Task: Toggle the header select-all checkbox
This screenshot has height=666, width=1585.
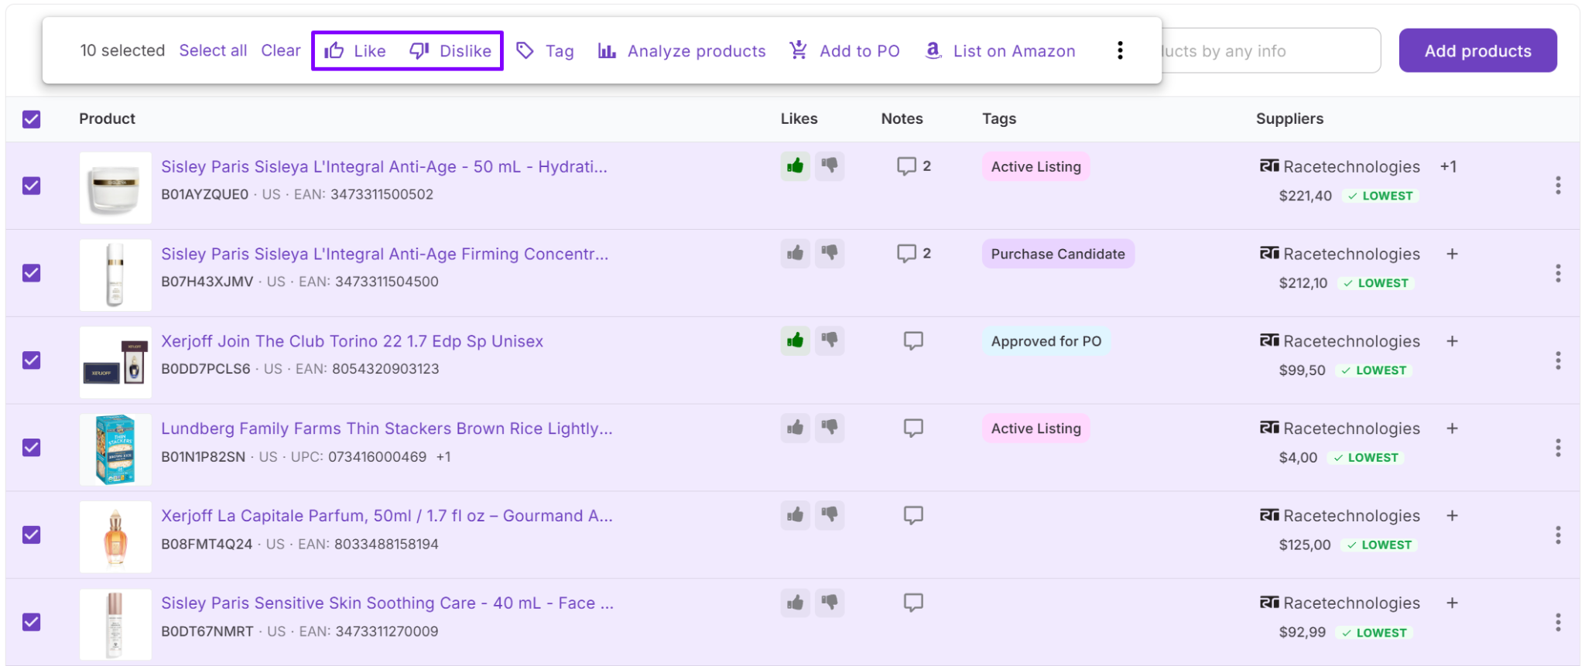Action: pyautogui.click(x=32, y=119)
